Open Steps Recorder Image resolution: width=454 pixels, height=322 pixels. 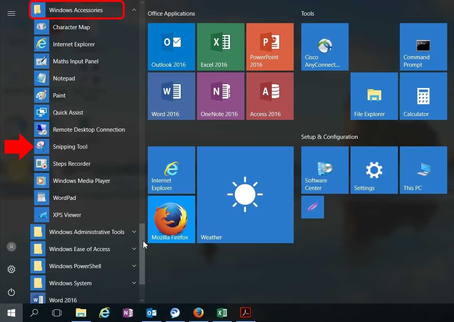84,164
